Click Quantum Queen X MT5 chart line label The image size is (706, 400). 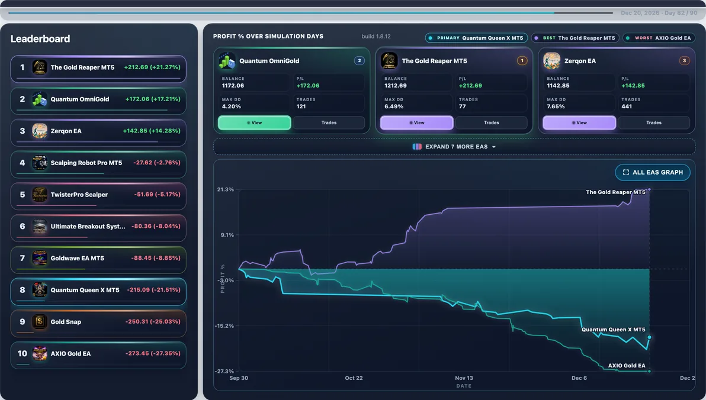613,330
